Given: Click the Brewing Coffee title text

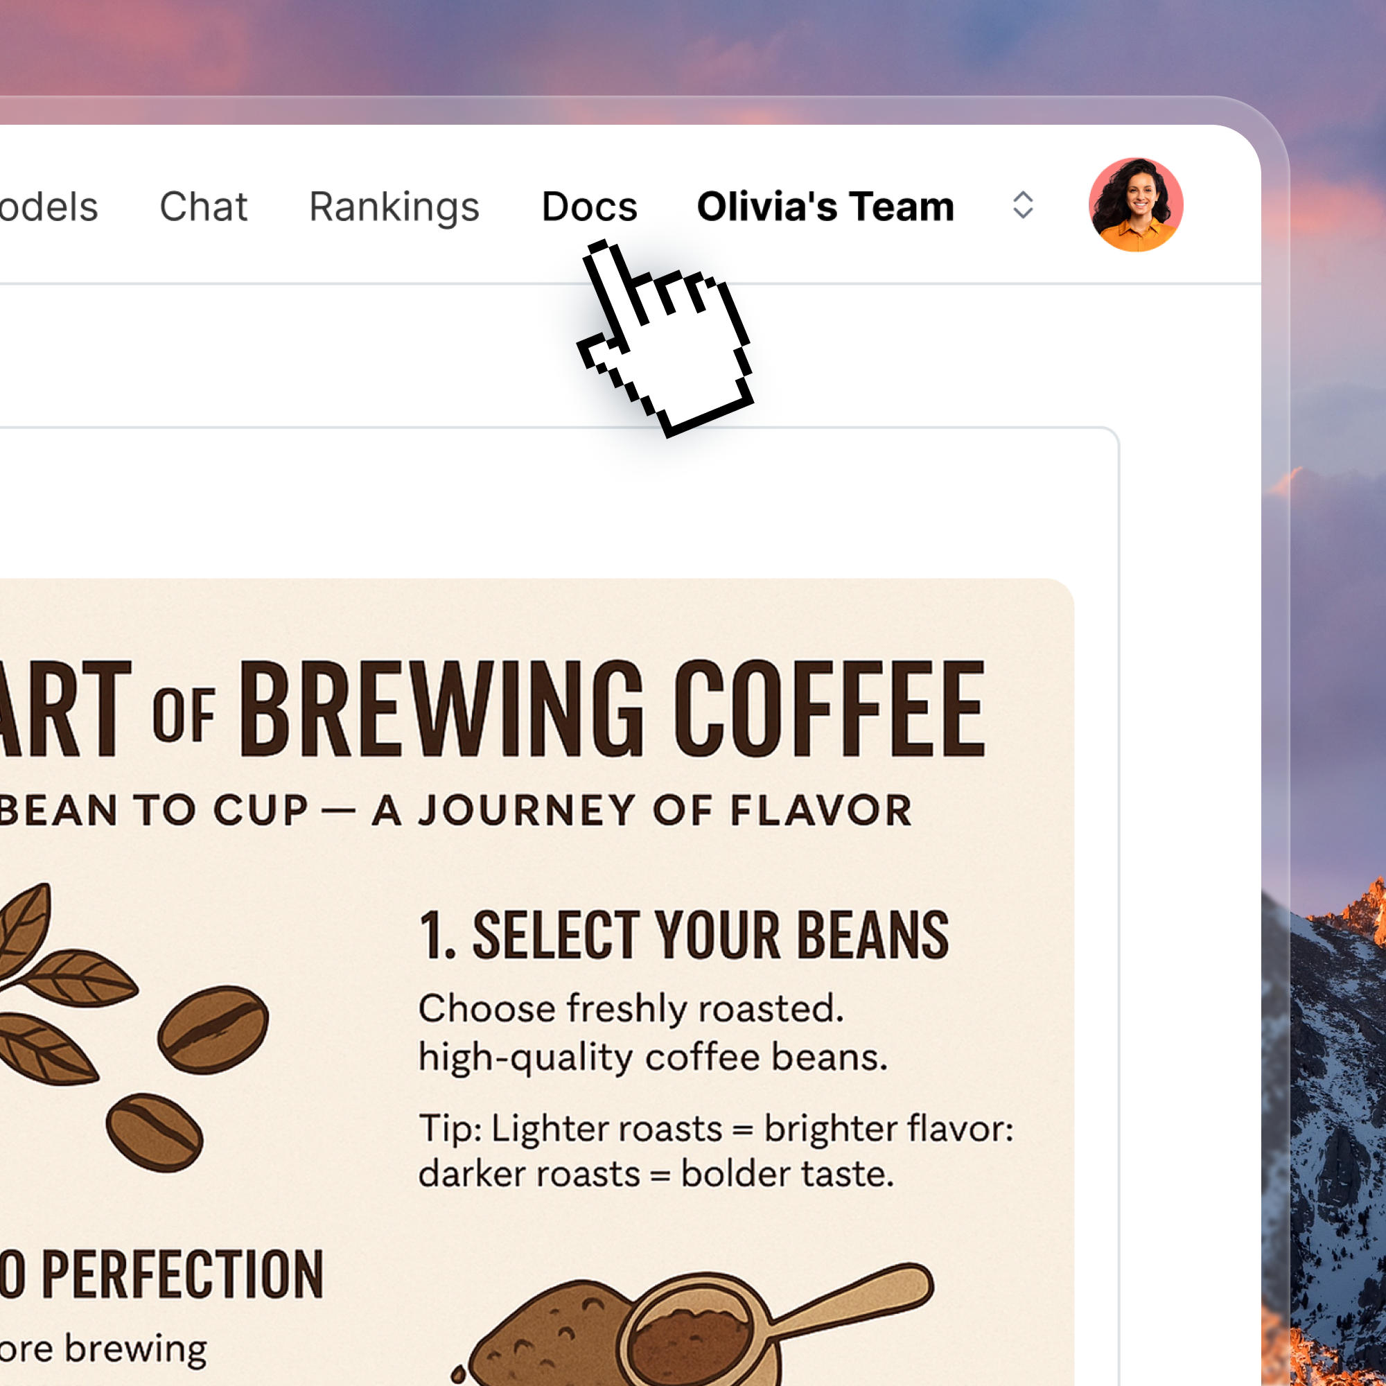Looking at the screenshot, I should point(612,709).
